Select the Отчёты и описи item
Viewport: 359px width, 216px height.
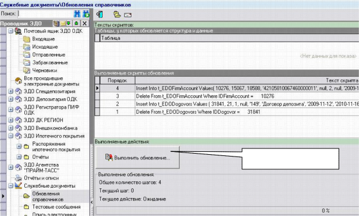(41, 178)
